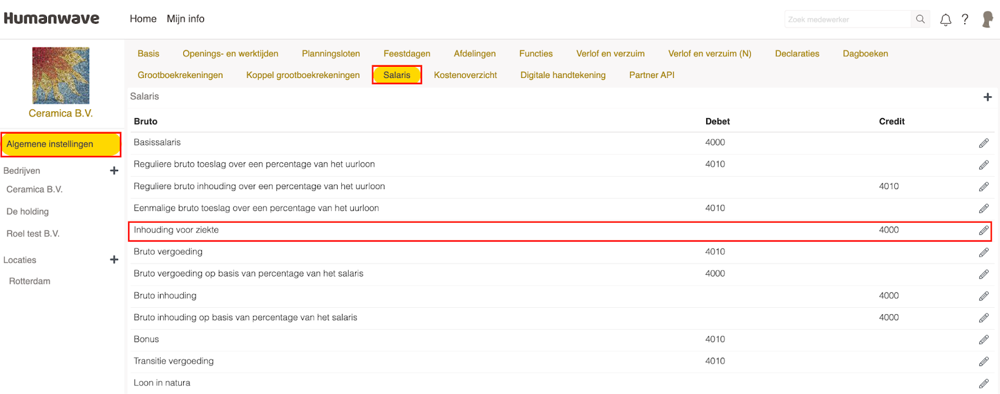Screen dimensions: 1000x394
Task: Open Digitale handtekening tab
Action: point(563,75)
